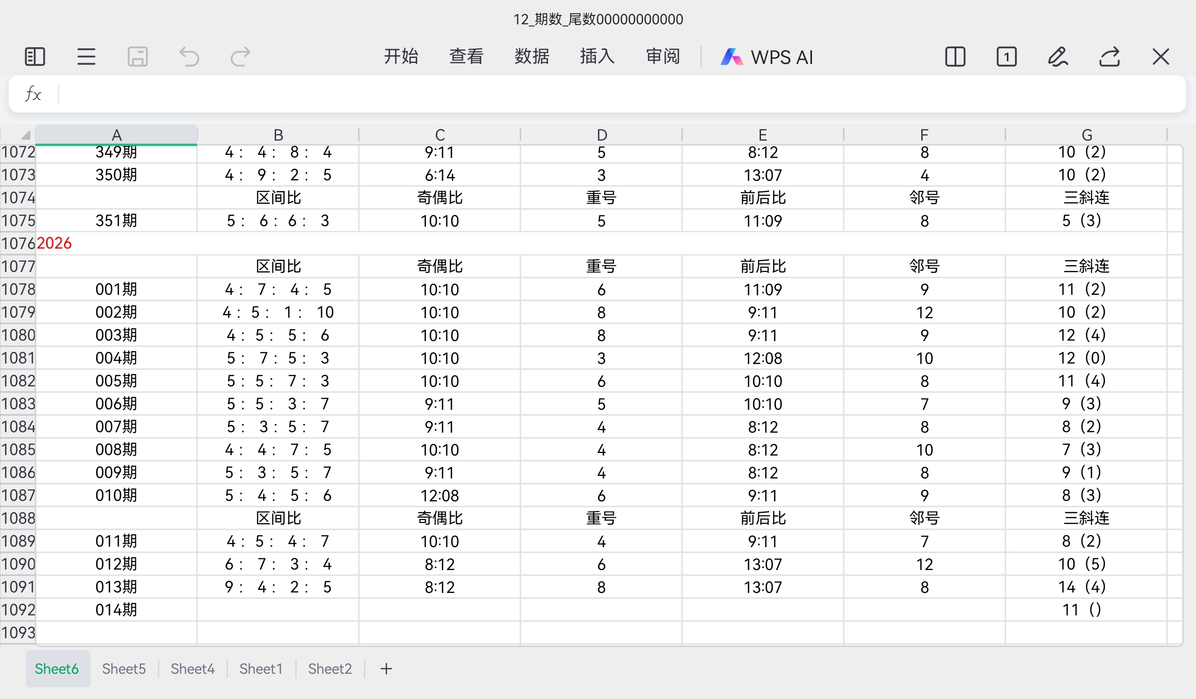
Task: Redo the last action
Action: 240,57
